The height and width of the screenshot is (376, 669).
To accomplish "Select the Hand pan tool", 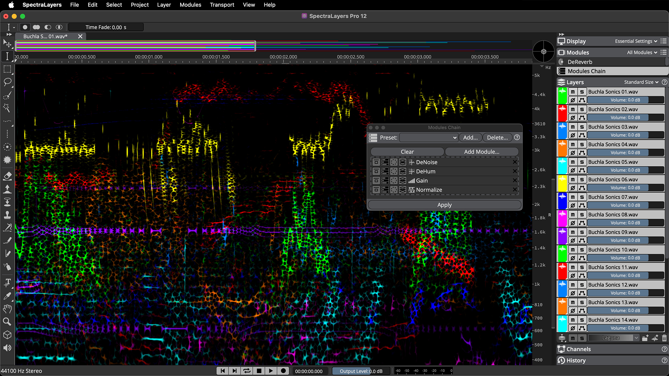I will coord(7,308).
